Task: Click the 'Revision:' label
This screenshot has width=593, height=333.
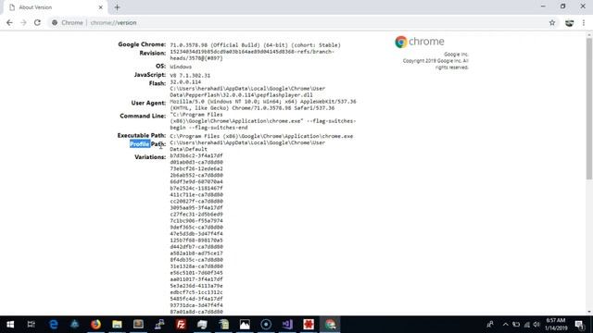Action: 152,53
